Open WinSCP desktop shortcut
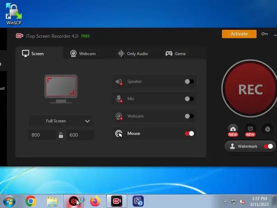Image resolution: width=277 pixels, height=208 pixels. point(14,14)
